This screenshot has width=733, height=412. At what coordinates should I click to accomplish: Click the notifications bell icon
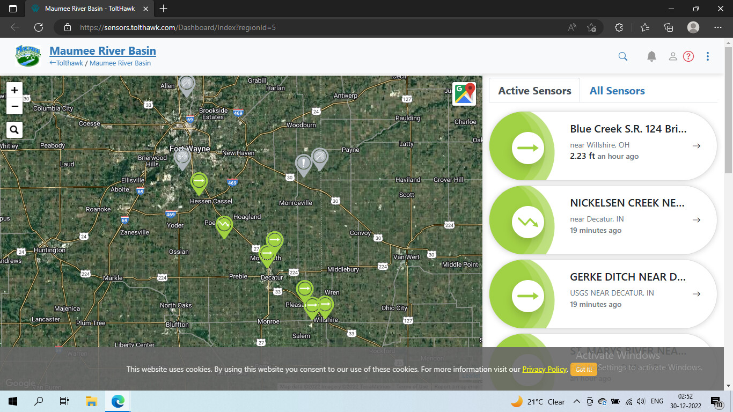pos(651,56)
